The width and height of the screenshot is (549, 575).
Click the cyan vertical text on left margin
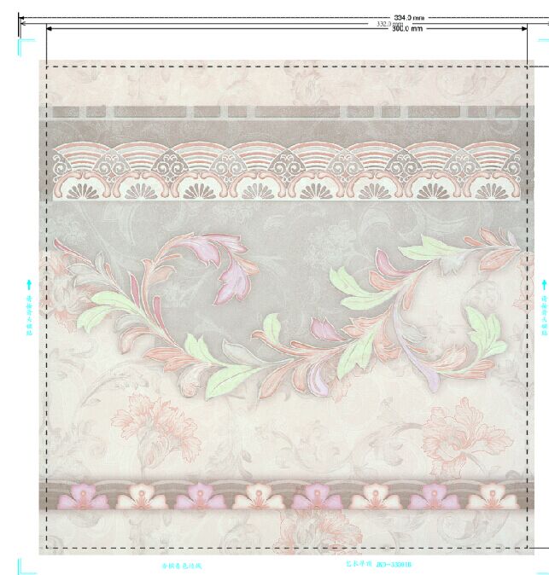[x=28, y=316]
